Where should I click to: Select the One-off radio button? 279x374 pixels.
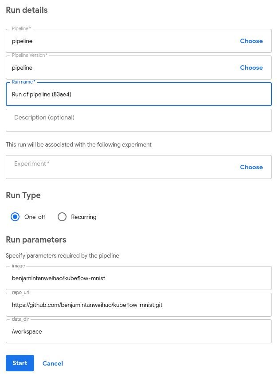click(x=15, y=217)
